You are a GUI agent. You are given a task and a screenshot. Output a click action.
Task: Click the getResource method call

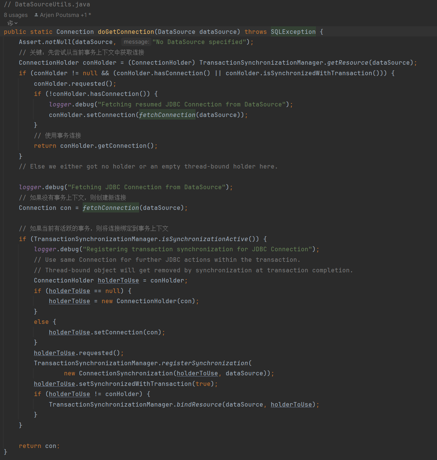[348, 63]
